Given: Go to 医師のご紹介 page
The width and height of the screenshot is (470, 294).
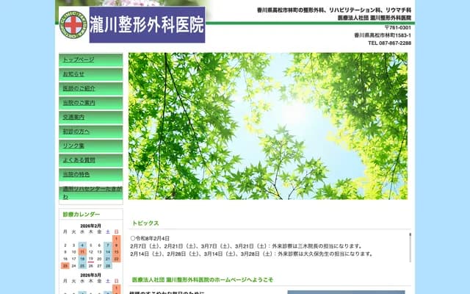Looking at the screenshot, I should (x=91, y=88).
